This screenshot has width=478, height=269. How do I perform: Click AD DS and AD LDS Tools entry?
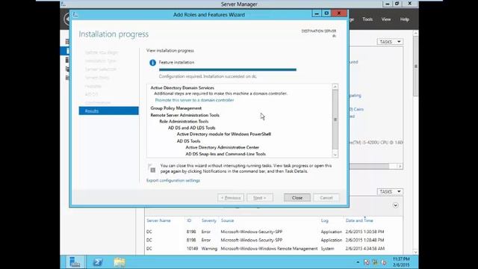[191, 128]
